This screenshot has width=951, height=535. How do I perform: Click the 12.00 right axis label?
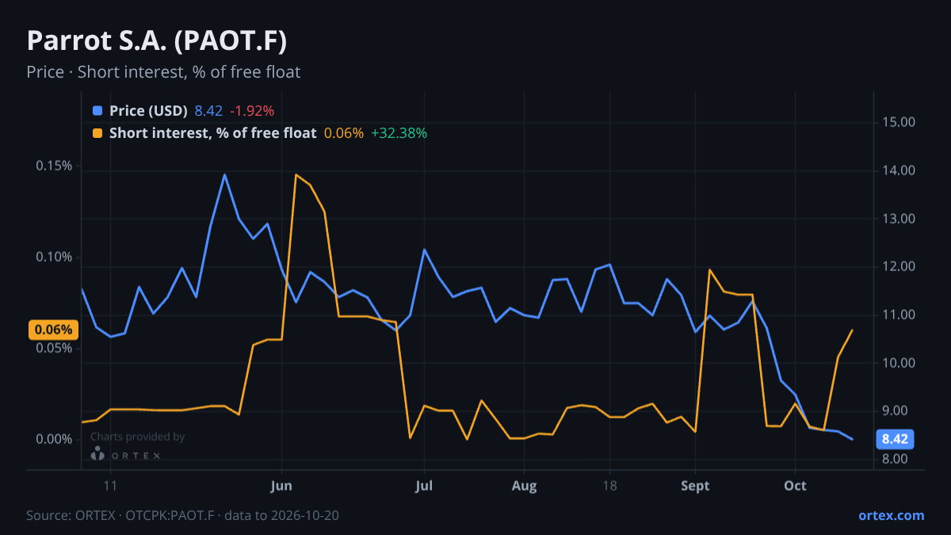coord(898,266)
